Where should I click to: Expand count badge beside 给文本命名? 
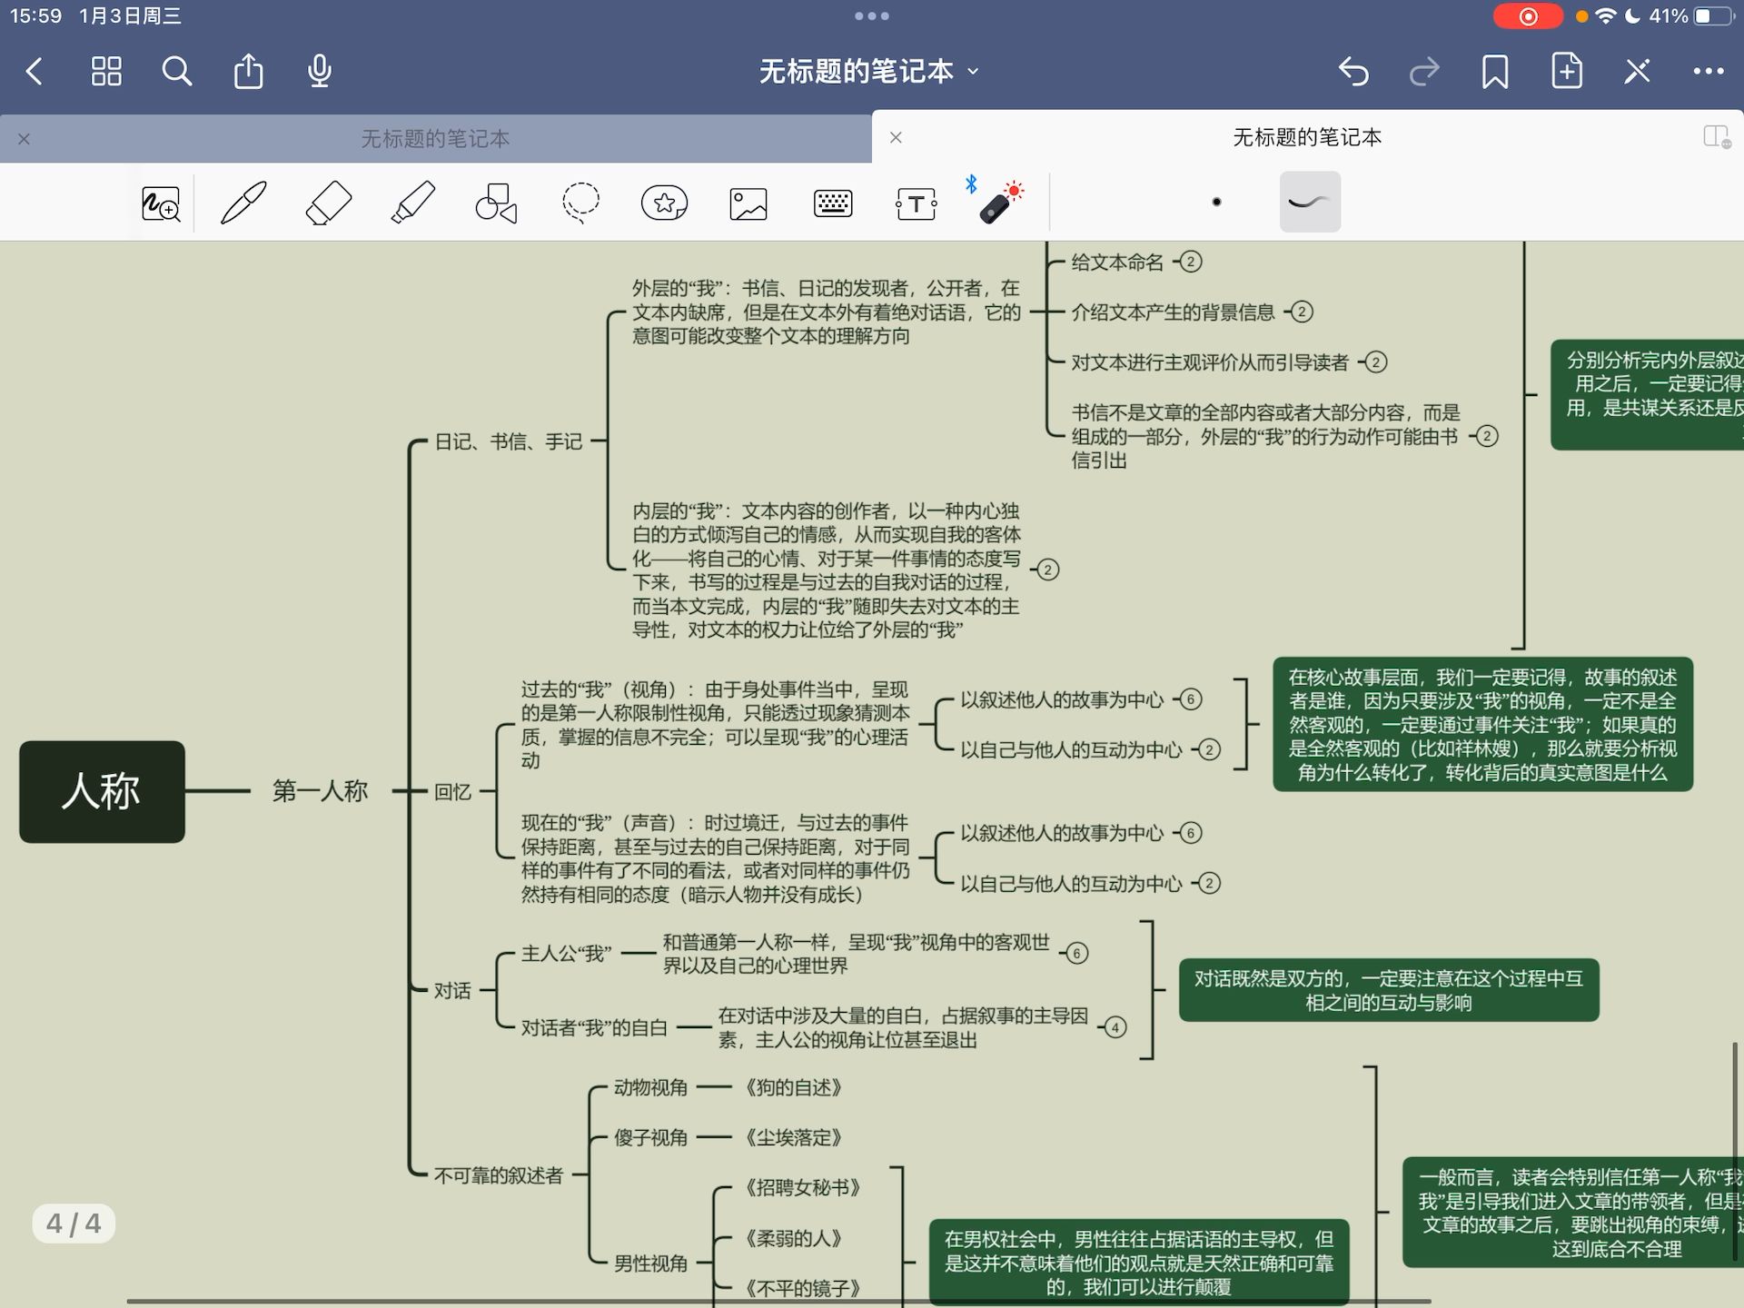(x=1191, y=263)
